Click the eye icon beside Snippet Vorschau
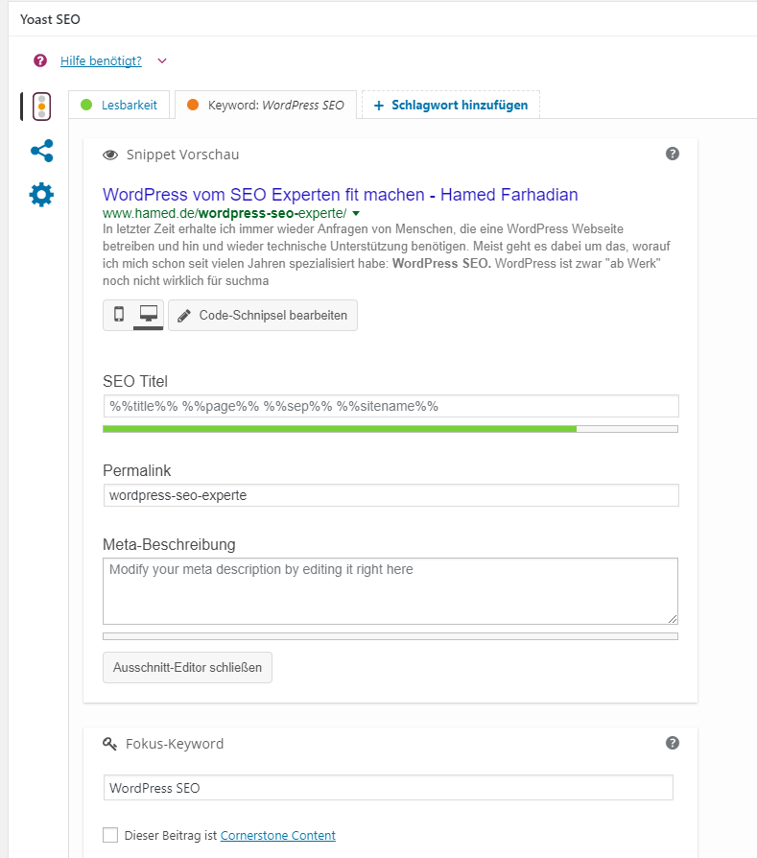The width and height of the screenshot is (757, 858). [x=110, y=155]
